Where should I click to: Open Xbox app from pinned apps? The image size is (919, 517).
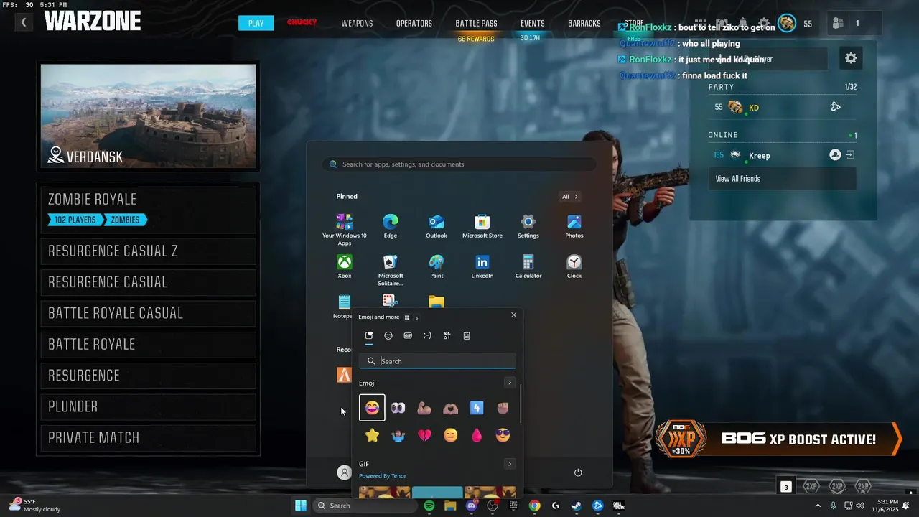[345, 266]
